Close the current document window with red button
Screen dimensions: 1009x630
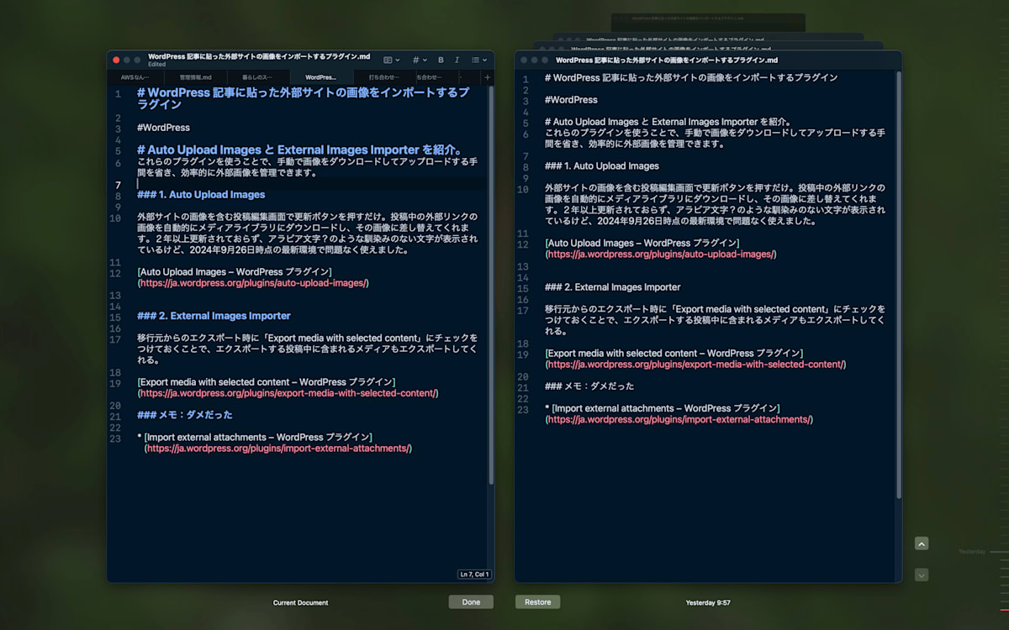click(x=116, y=60)
